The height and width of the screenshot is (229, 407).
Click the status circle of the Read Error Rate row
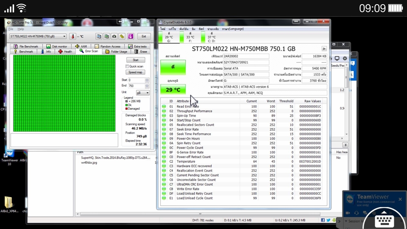(164, 106)
